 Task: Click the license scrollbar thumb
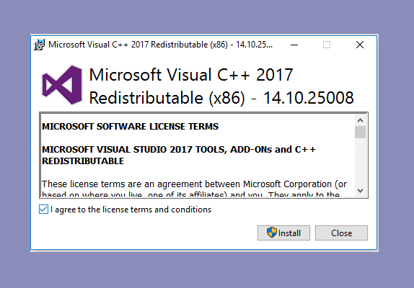click(x=360, y=132)
